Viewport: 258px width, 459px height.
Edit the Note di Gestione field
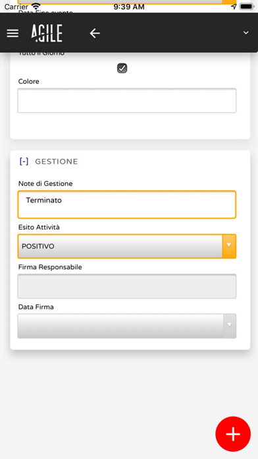point(127,204)
